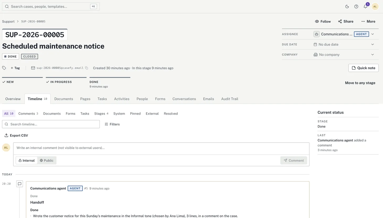Click the comment icon on timeline entry
383x218 pixels.
(19, 184)
